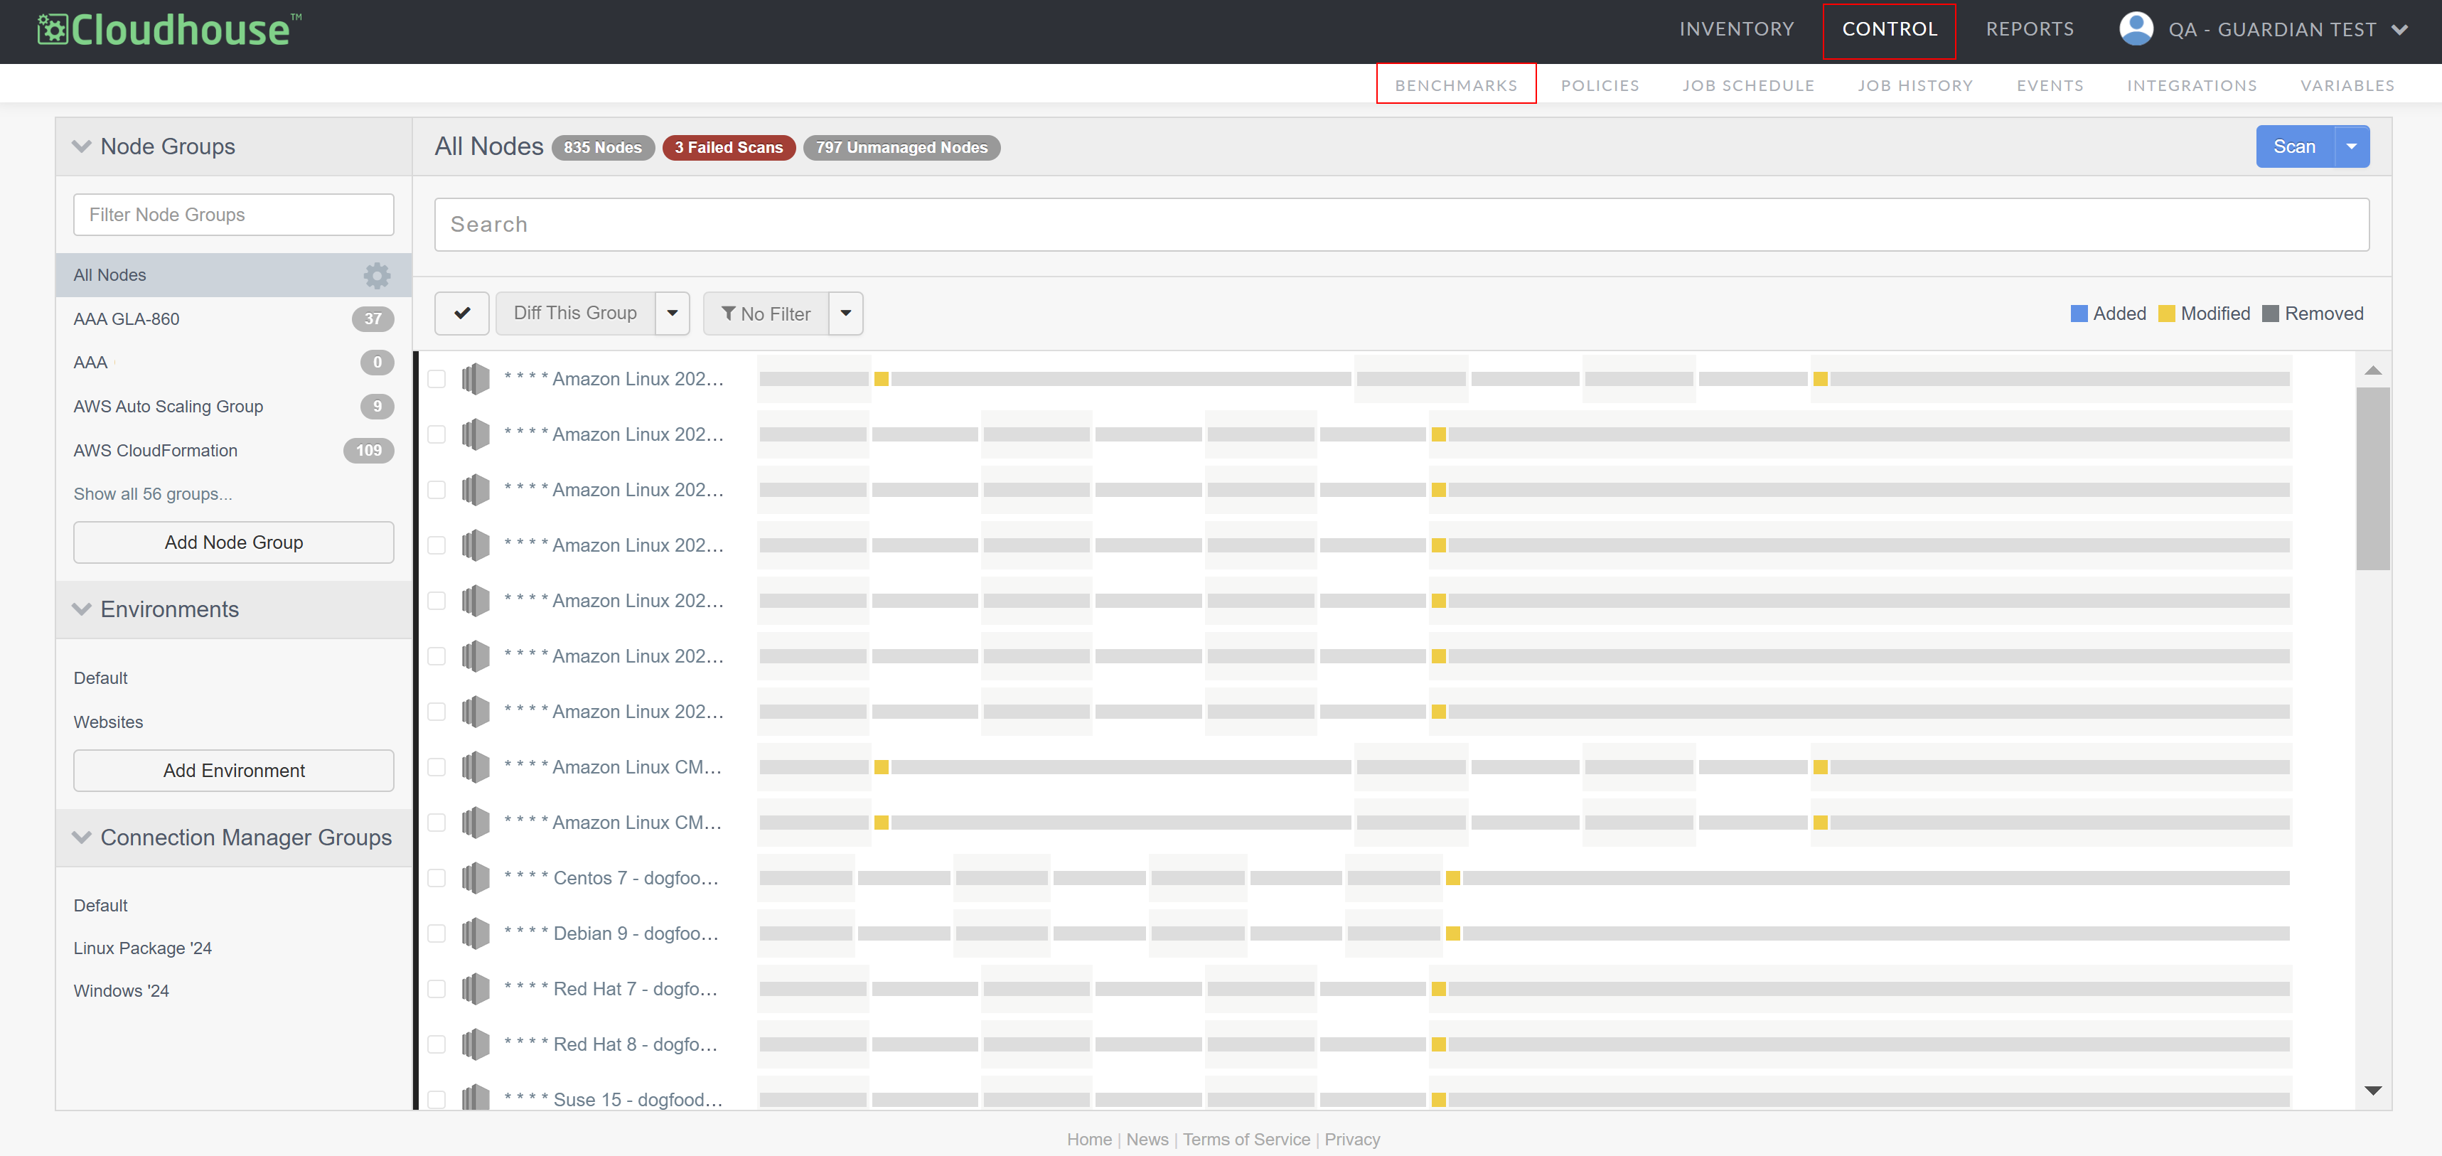Open the No Filter dropdown arrow
Screen dimensions: 2442x1156
(845, 313)
